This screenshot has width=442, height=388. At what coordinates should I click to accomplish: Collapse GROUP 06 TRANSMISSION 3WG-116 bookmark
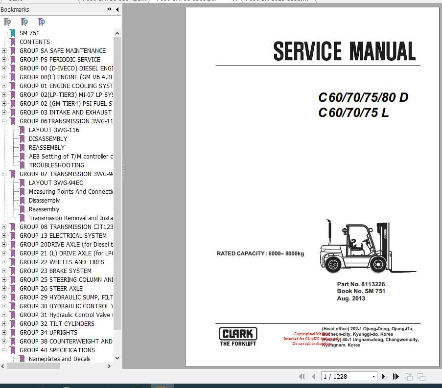pyautogui.click(x=4, y=121)
